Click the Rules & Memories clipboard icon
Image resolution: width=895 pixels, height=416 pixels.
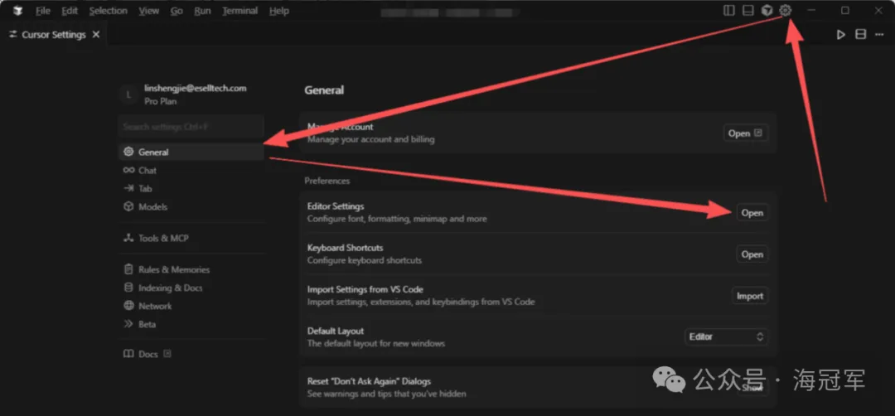[x=128, y=269]
